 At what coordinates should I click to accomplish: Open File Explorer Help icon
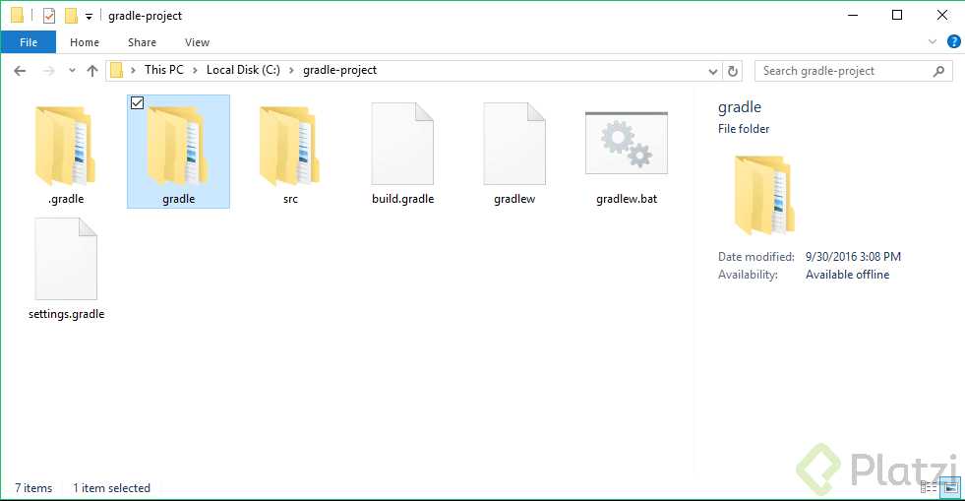point(953,42)
